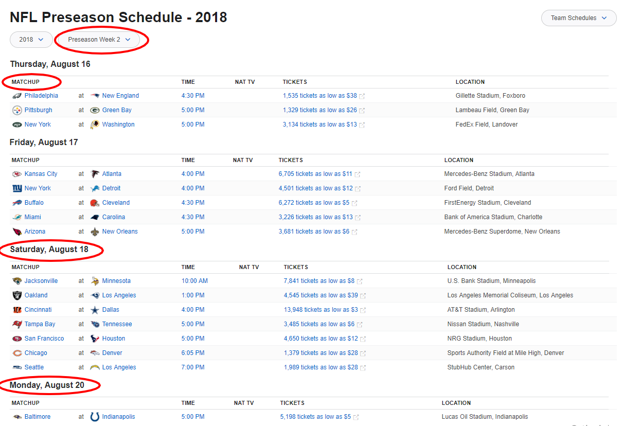Click the Arizona Cardinals logo
This screenshot has width=622, height=426.
[17, 232]
